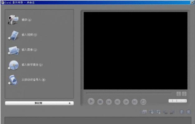The image size is (195, 124).
Task: Toggle the repeat loop button
Action: coord(143,102)
